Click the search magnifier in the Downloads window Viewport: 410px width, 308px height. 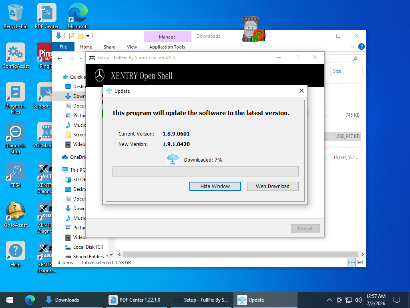tap(355, 59)
